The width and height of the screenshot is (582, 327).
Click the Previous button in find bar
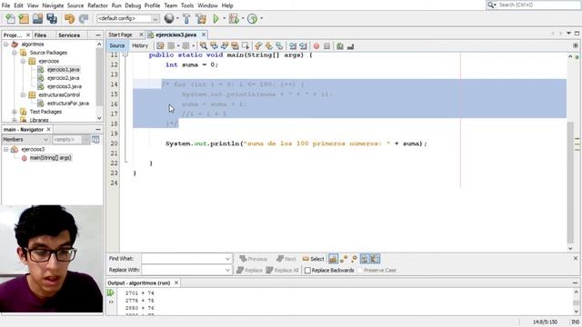(253, 259)
